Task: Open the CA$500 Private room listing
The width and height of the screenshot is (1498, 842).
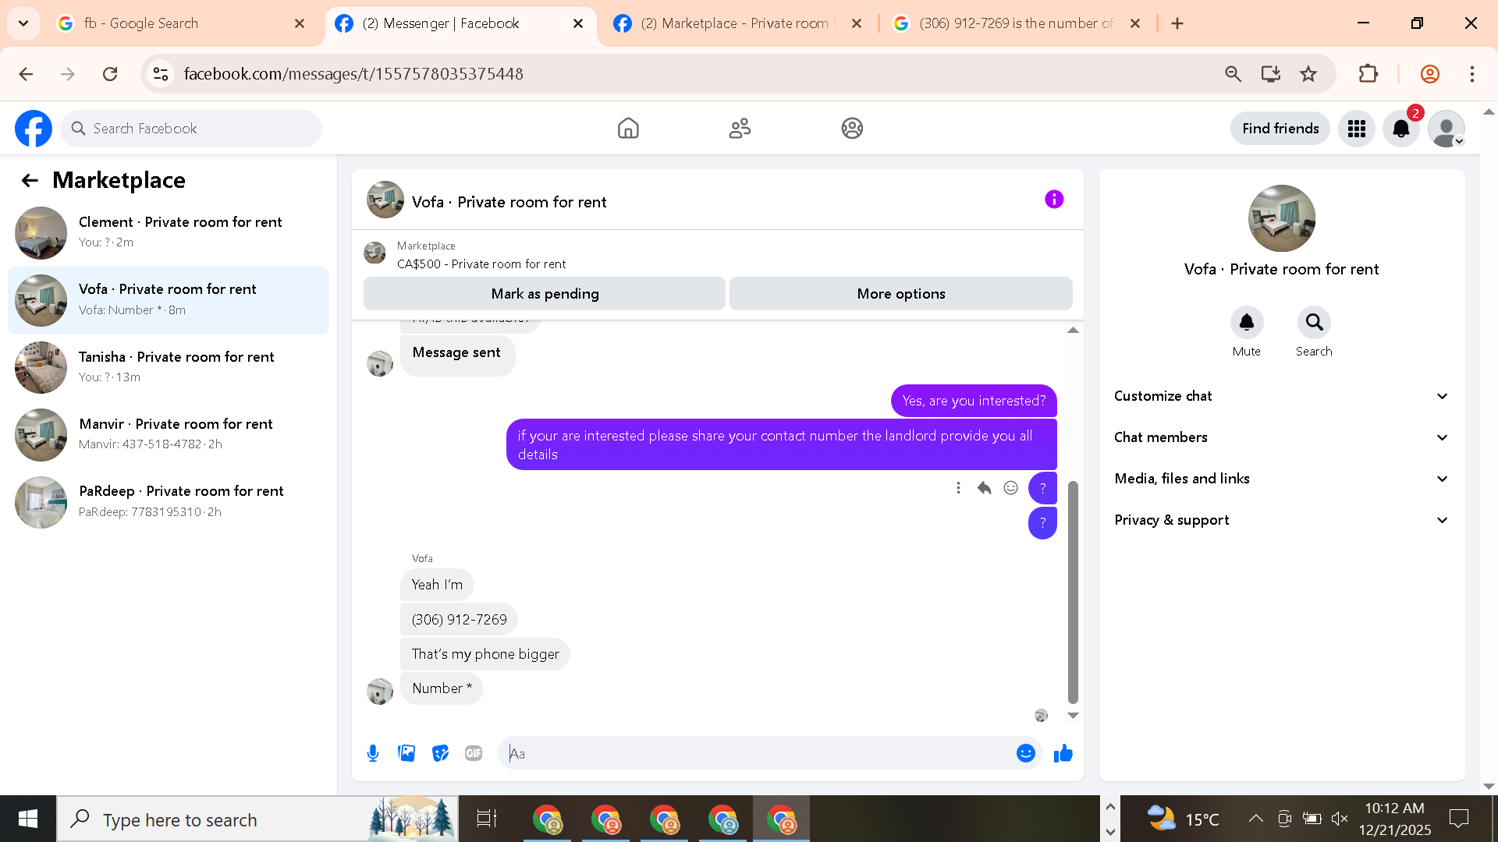Action: (x=481, y=264)
